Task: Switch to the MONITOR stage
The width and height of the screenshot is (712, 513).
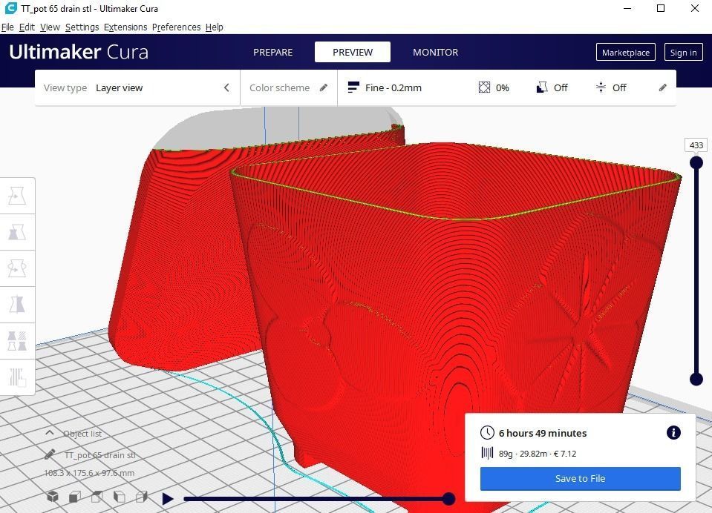Action: (x=436, y=52)
